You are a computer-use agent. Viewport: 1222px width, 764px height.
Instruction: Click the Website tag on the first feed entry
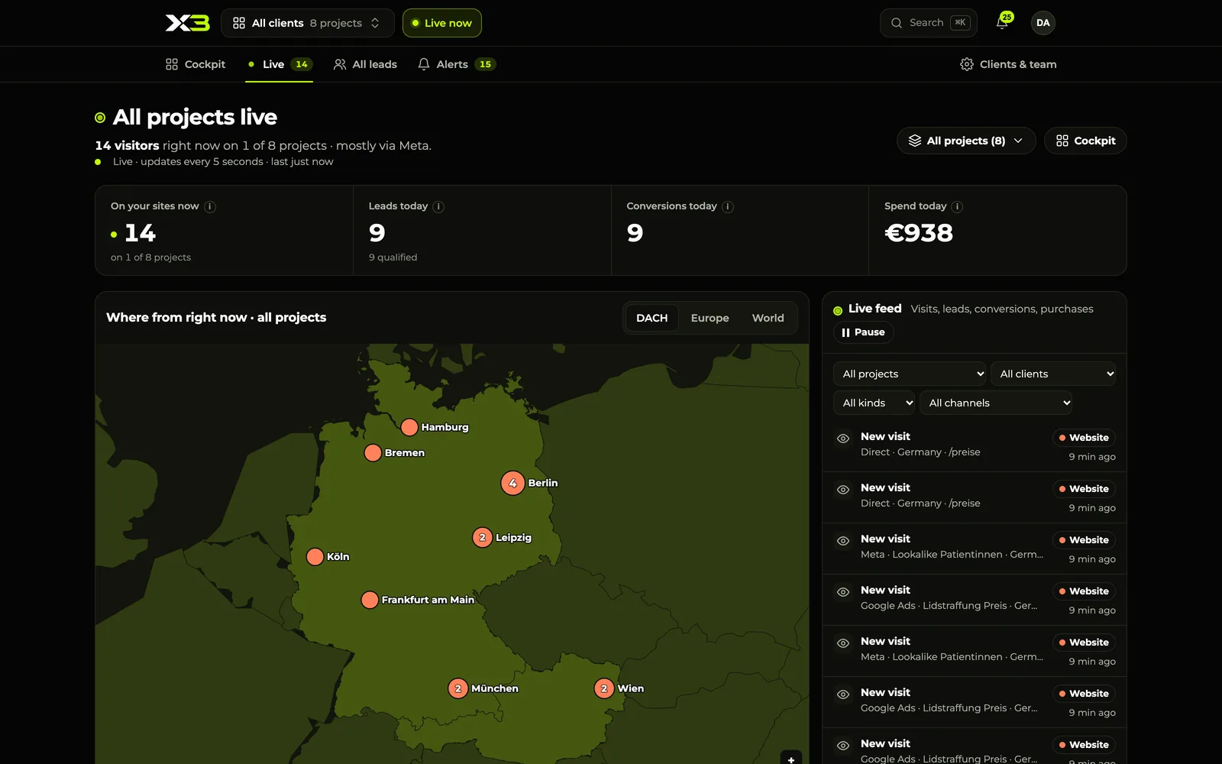point(1084,438)
